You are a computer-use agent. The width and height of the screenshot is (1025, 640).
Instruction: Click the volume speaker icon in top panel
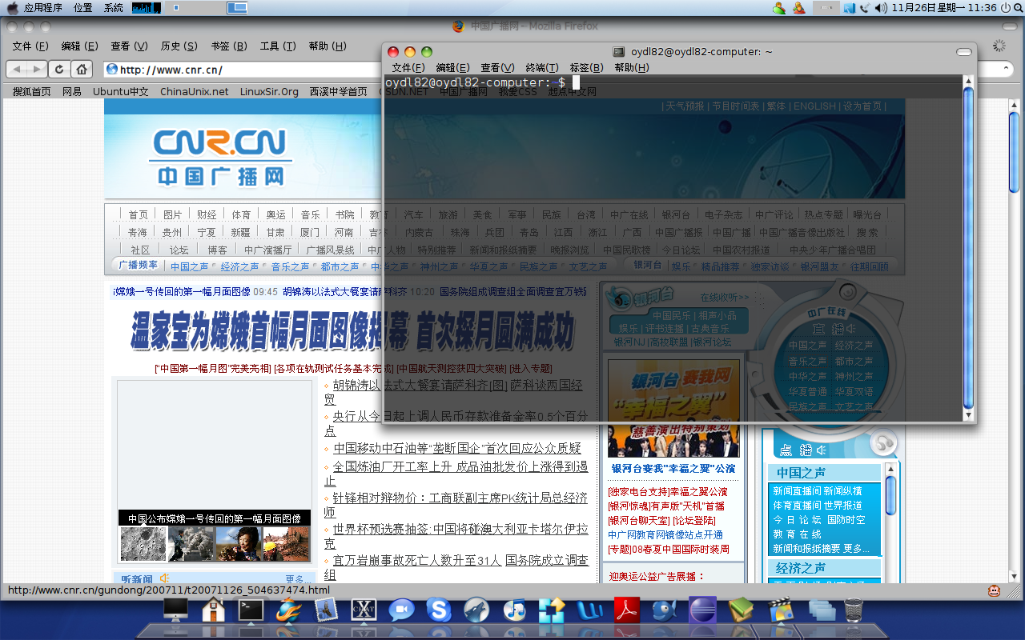coord(881,8)
